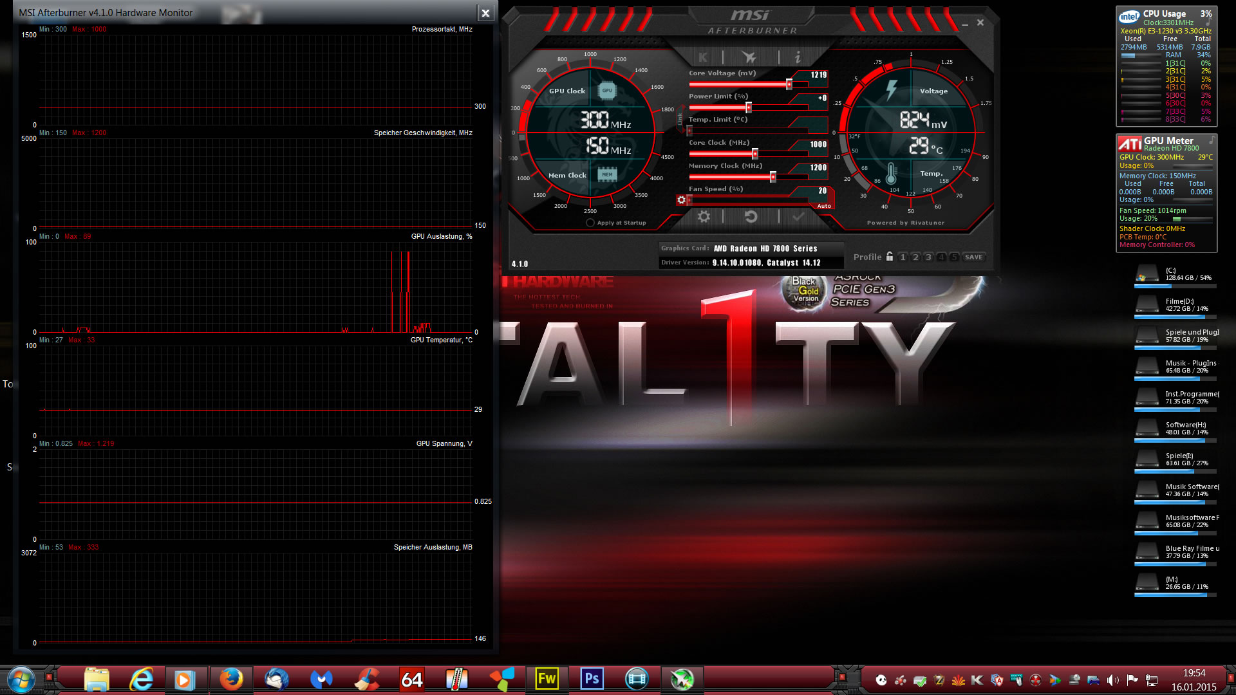The height and width of the screenshot is (695, 1236).
Task: Click the Memory Clock value field 1200
Action: 818,167
